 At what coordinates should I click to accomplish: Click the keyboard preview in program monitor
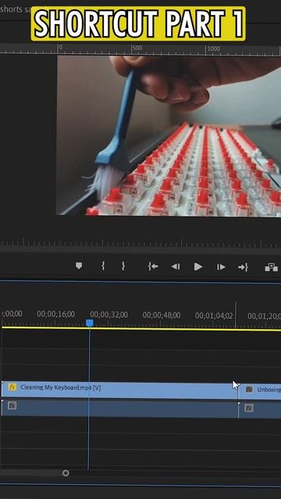click(169, 136)
